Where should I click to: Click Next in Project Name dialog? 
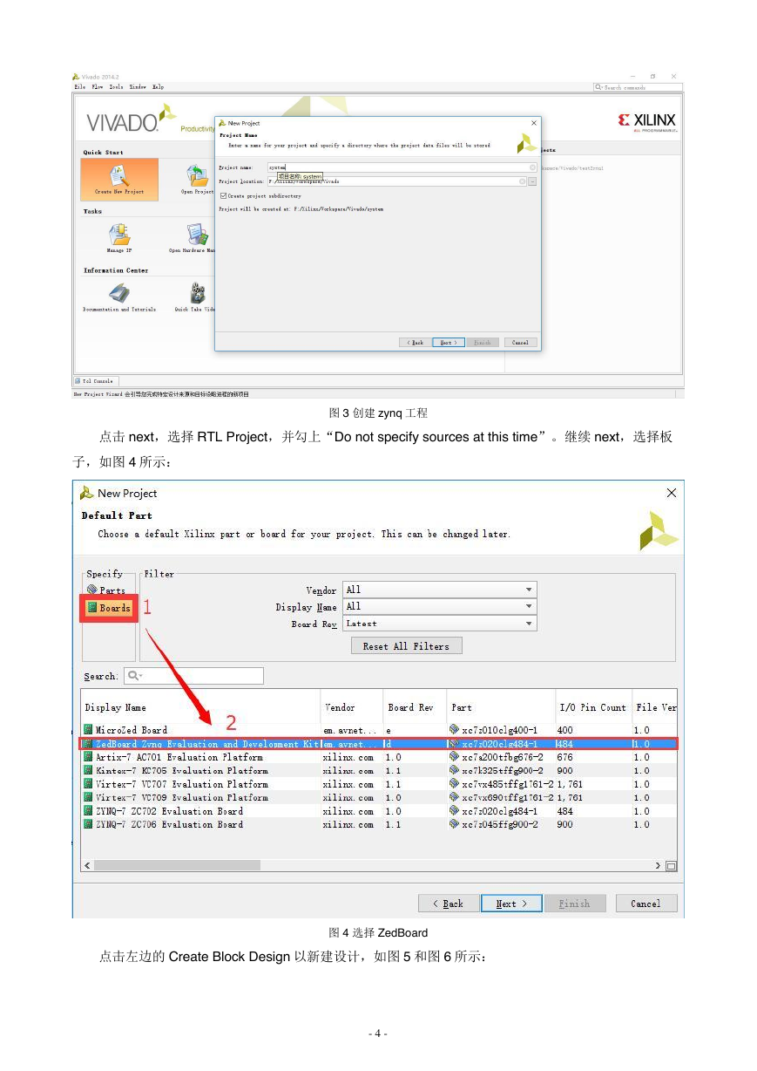point(448,343)
